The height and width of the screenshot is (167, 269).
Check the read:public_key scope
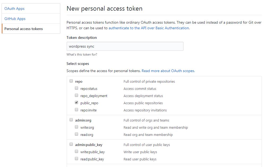76,158
